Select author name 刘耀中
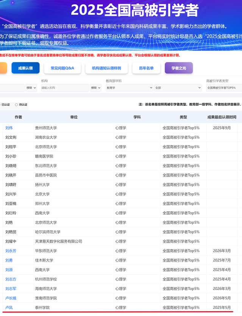242x316 pixels. tap(11, 241)
